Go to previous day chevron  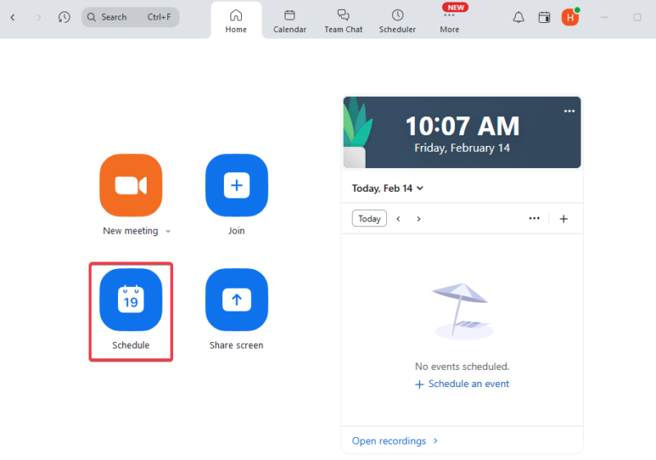[399, 219]
